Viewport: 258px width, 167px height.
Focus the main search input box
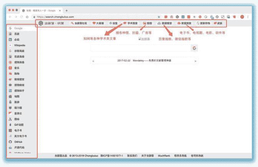pos(141,48)
